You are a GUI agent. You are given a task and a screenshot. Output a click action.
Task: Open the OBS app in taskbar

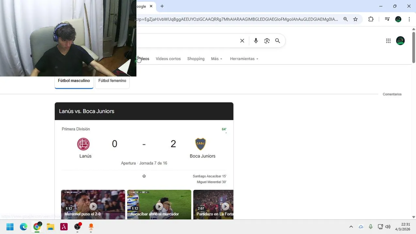point(77,227)
